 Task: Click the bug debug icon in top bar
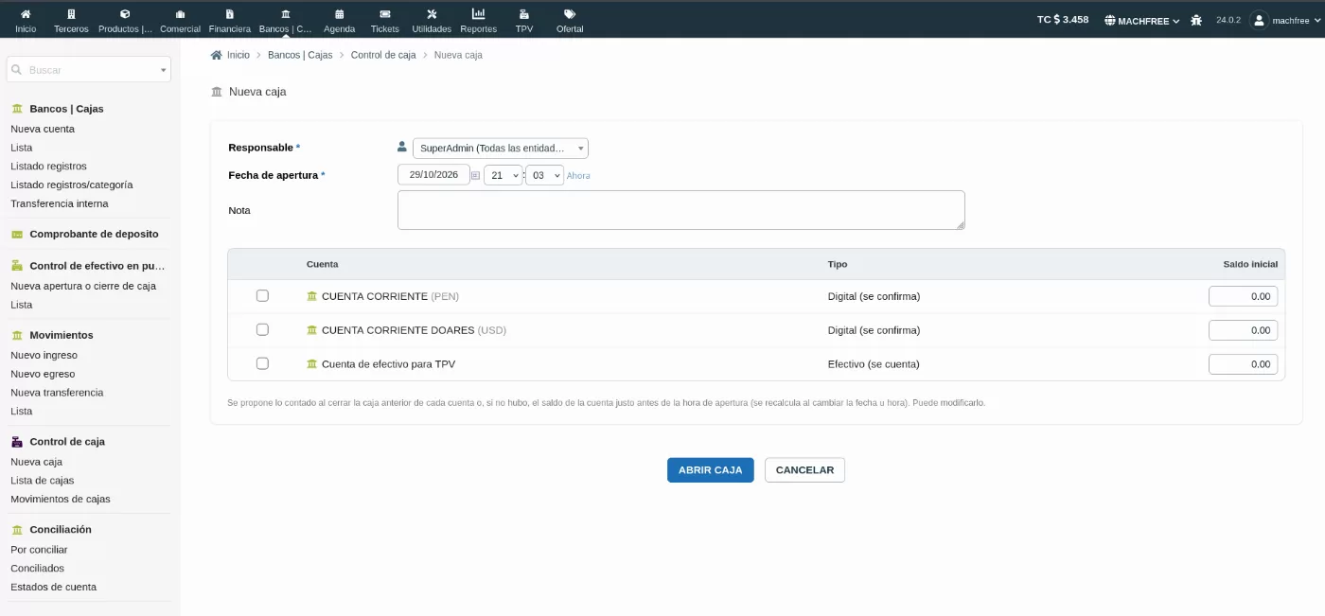click(x=1196, y=20)
